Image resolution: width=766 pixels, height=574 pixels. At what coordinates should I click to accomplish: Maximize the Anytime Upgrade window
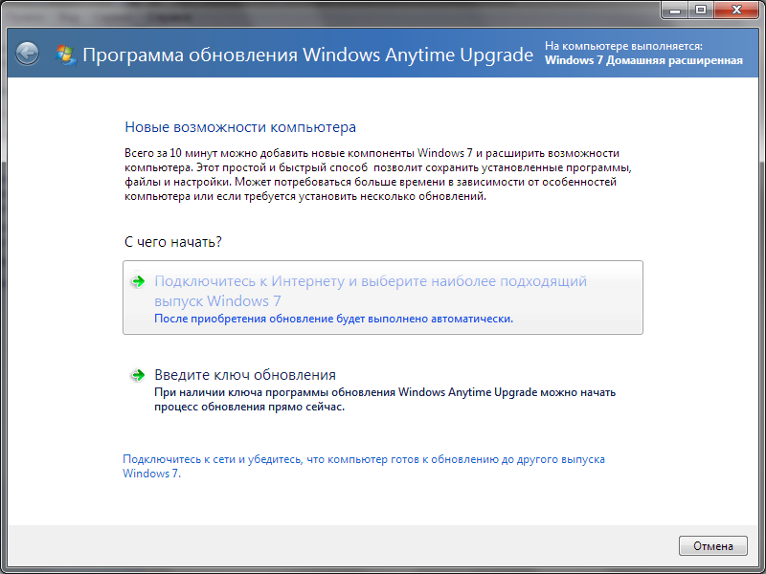click(699, 11)
